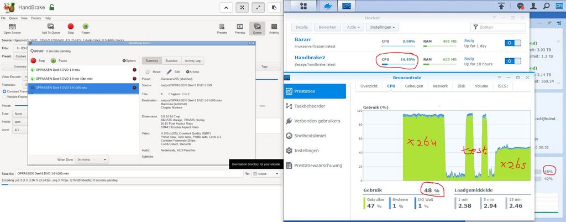The height and width of the screenshot is (222, 566).
Task: Click the Edit pencil icon in queue summary
Action: [169, 72]
